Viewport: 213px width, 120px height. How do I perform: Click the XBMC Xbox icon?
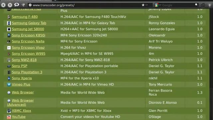[9, 111]
